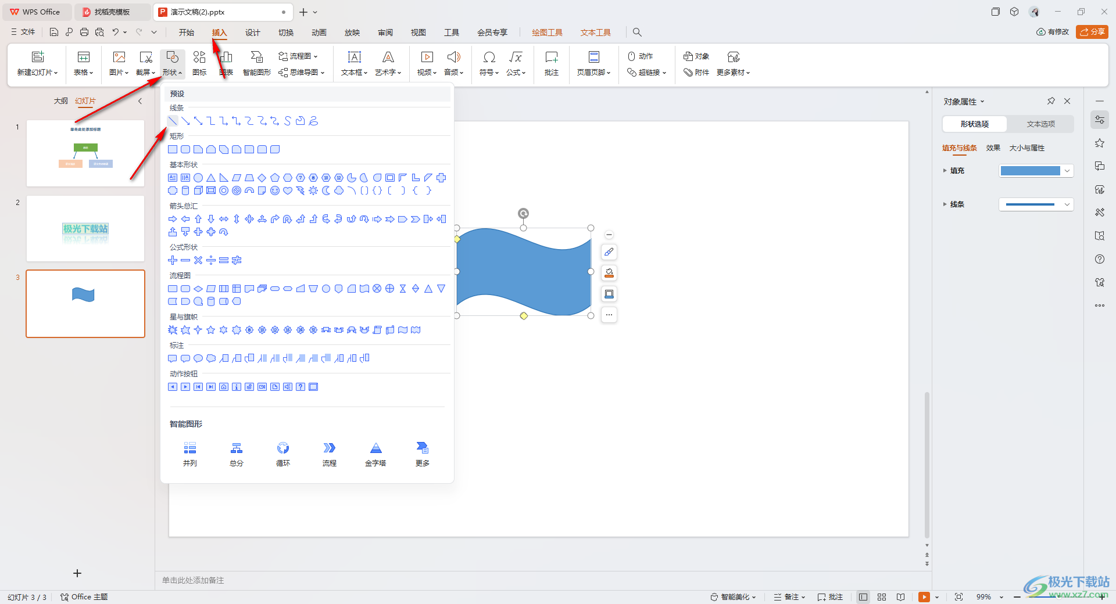Switch to 形状选项 in properties panel
Screen dimensions: 1116x604
pyautogui.click(x=975, y=124)
